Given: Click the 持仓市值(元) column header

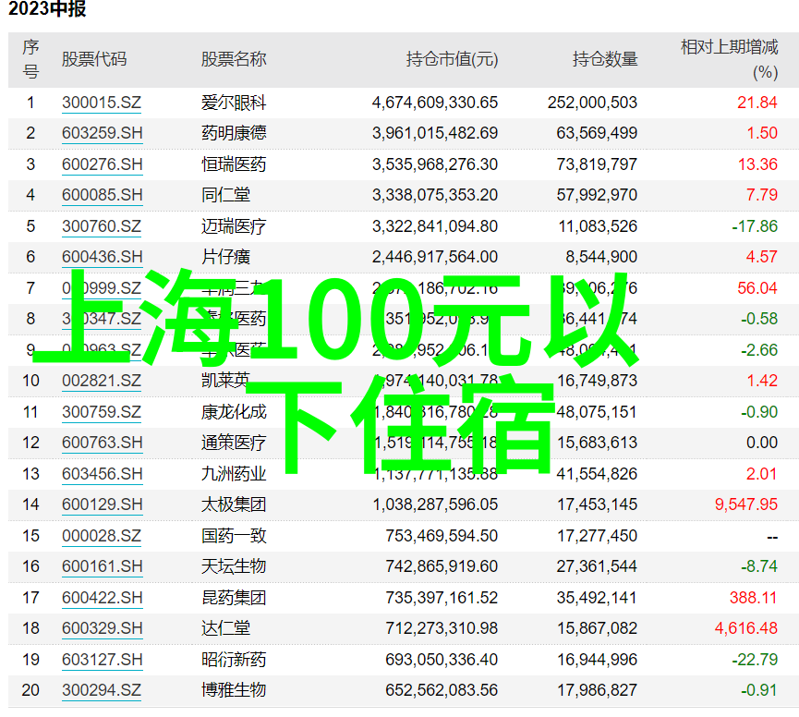Looking at the screenshot, I should (x=452, y=59).
